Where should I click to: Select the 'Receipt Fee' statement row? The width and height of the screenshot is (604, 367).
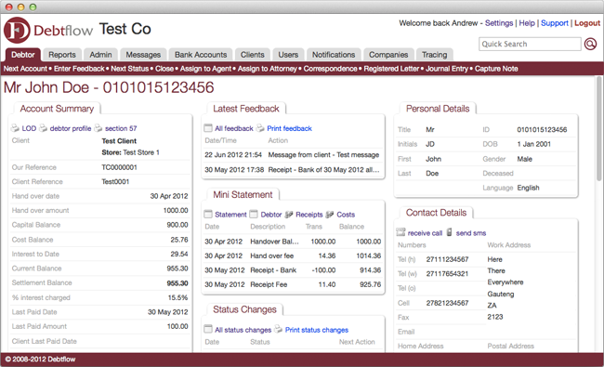point(293,284)
